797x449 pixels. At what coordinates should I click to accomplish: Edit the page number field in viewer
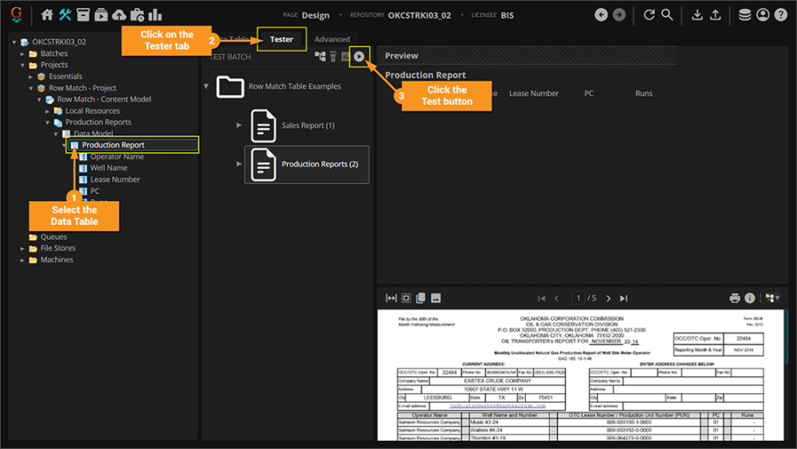click(578, 298)
